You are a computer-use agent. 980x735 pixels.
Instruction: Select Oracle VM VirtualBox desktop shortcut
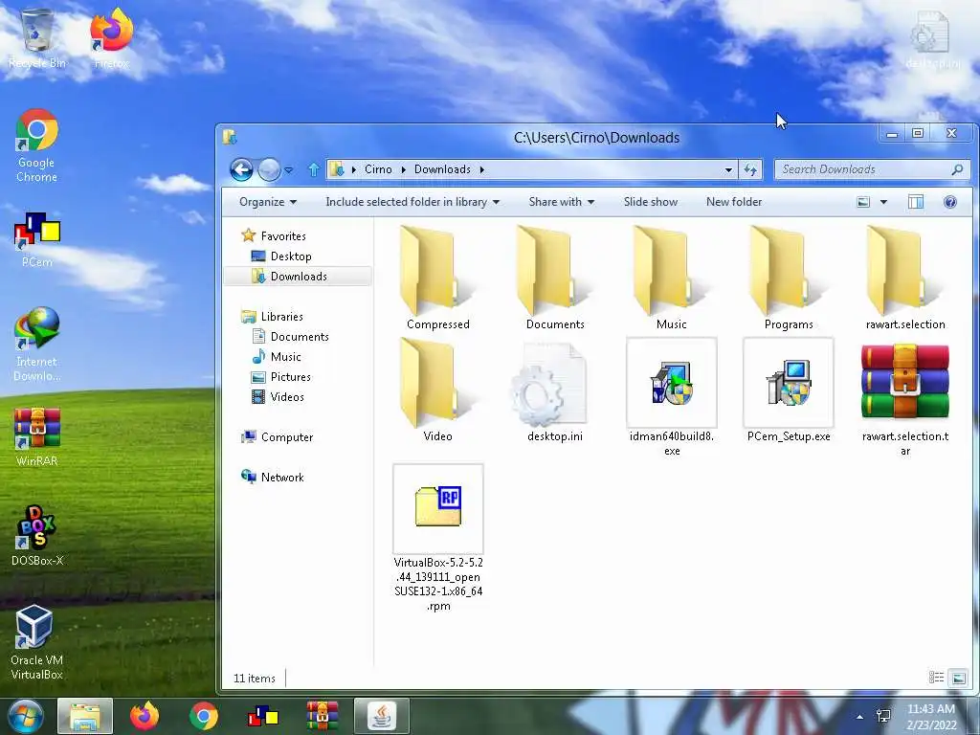click(x=37, y=642)
